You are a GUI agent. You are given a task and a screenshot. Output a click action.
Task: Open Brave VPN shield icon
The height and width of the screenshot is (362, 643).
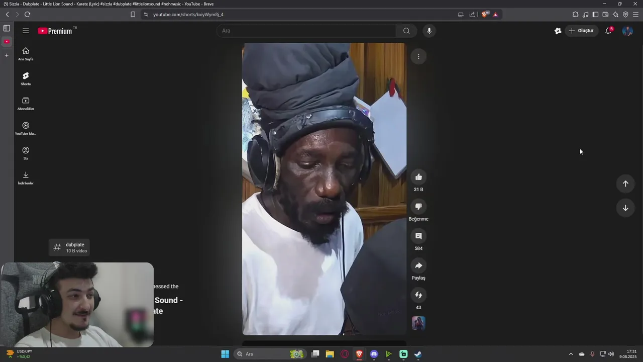tap(625, 15)
